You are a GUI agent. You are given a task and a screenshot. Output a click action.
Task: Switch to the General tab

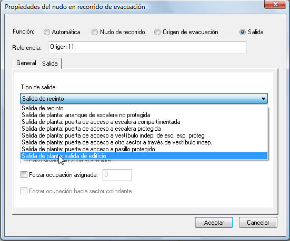(26, 63)
